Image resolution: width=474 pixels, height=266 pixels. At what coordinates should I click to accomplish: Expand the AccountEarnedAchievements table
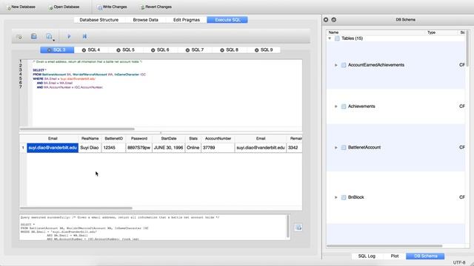coord(336,65)
